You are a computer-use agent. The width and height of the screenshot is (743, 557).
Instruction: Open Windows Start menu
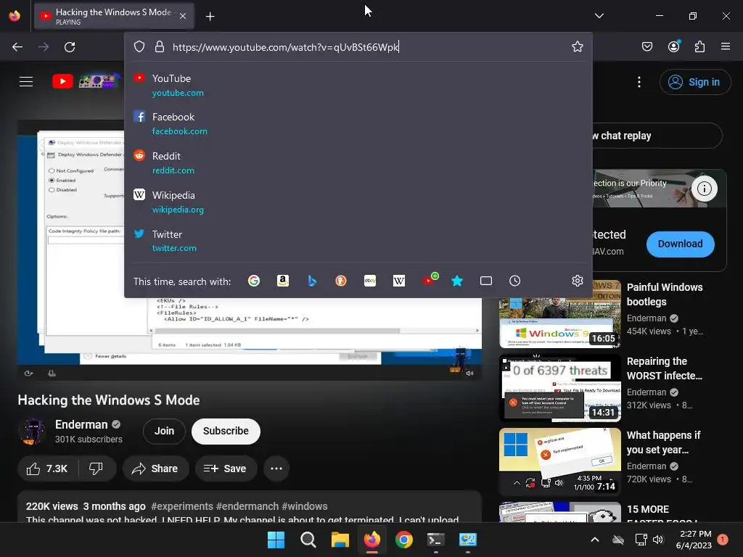(x=276, y=540)
